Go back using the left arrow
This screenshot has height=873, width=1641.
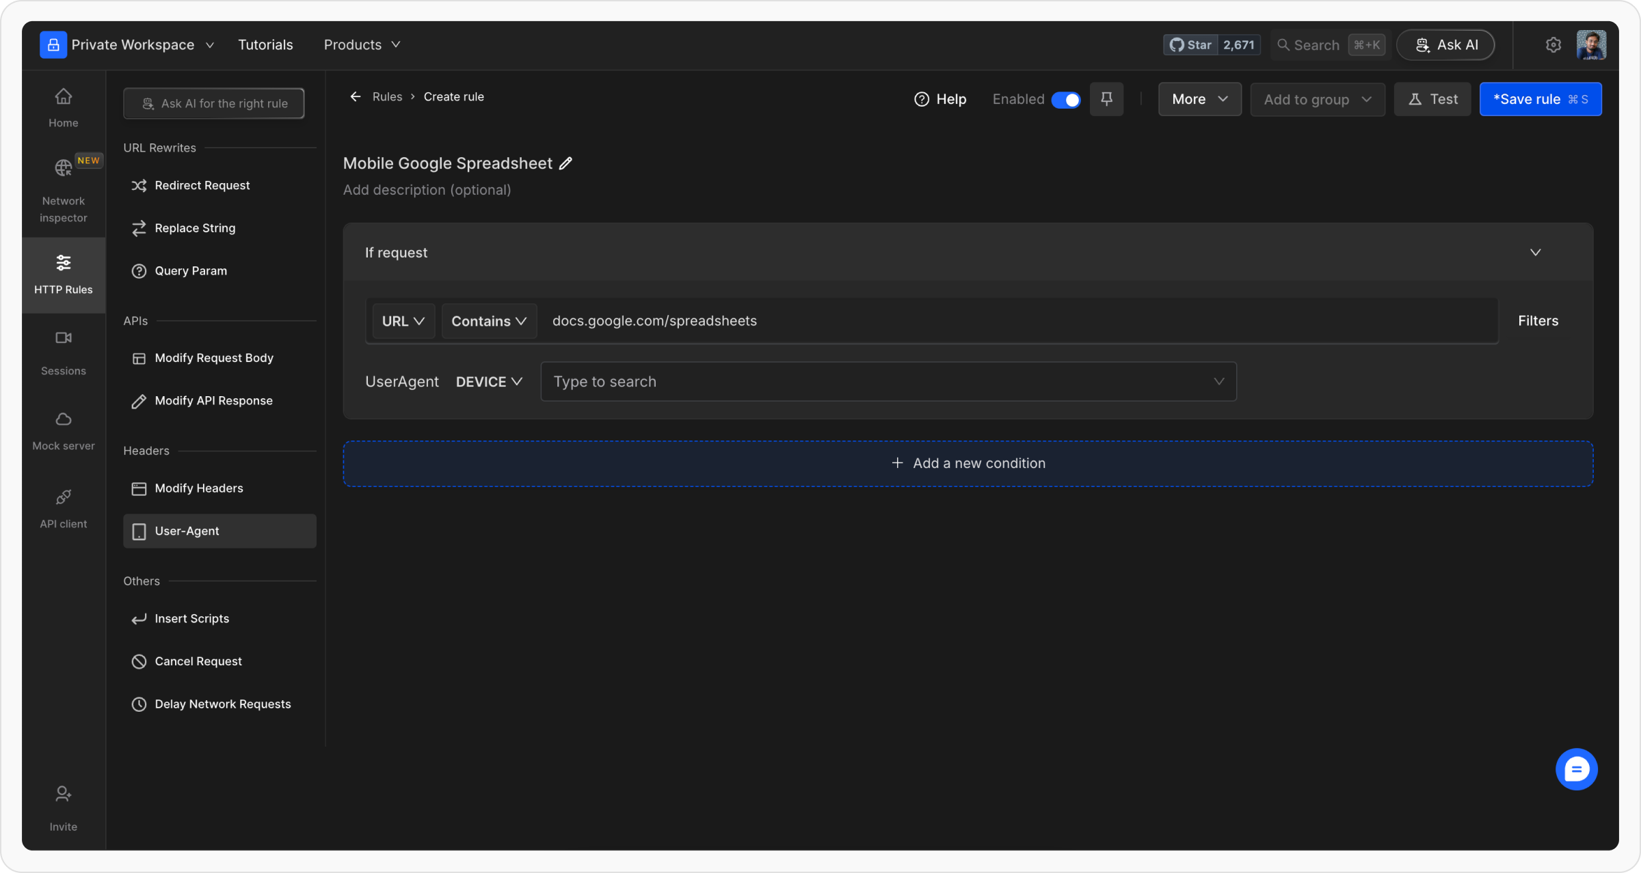click(356, 97)
